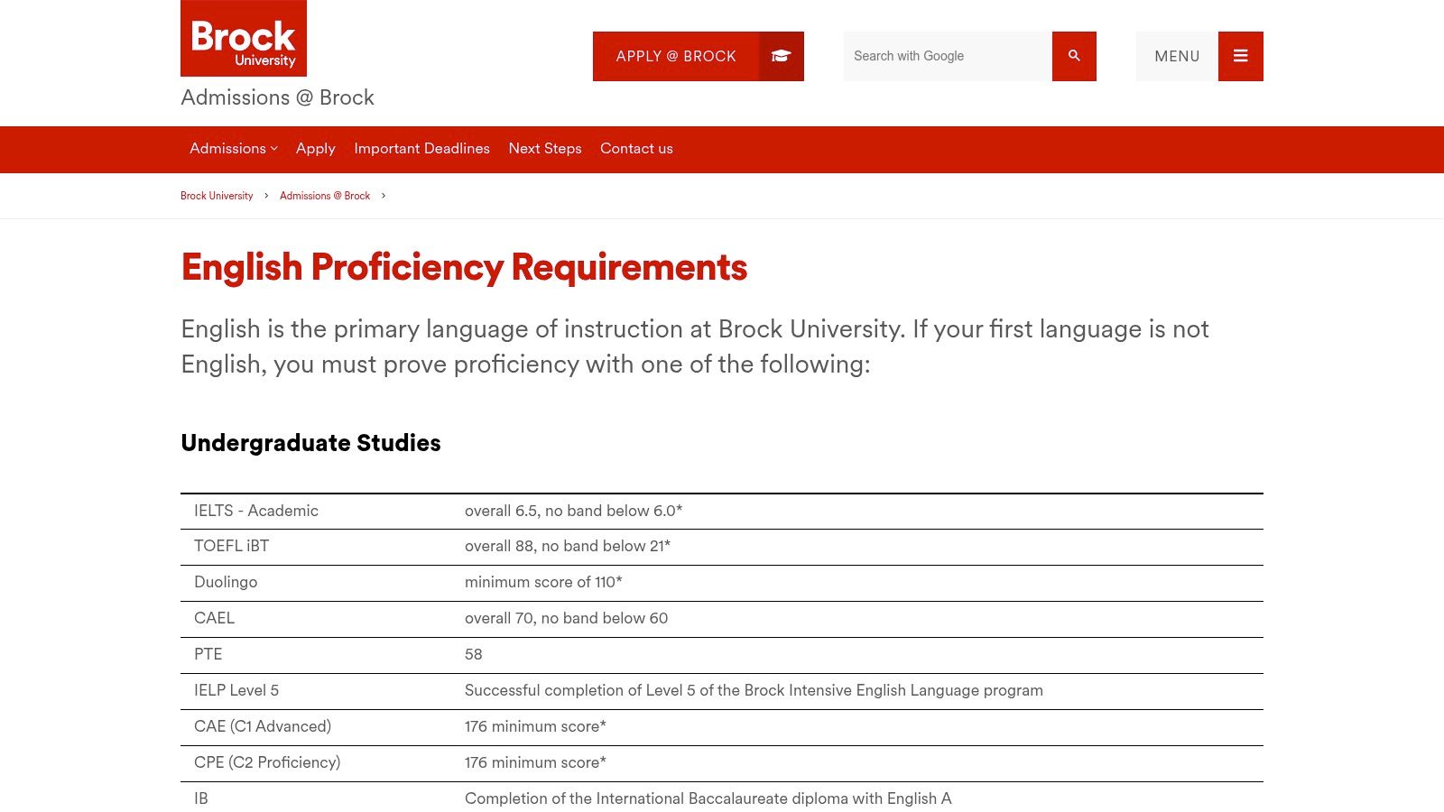The height and width of the screenshot is (812, 1444).
Task: Select the Contact us menu item
Action: (636, 149)
